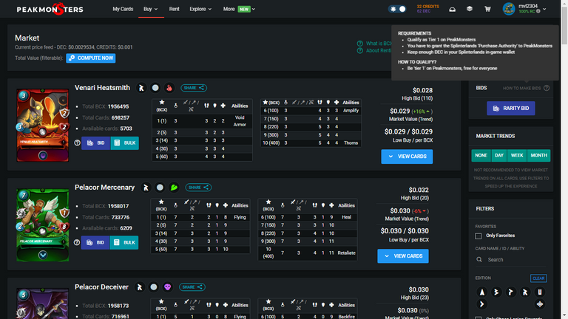Click the Pelacor Deceiver death skull icon
568x319 pixels.
(x=167, y=287)
